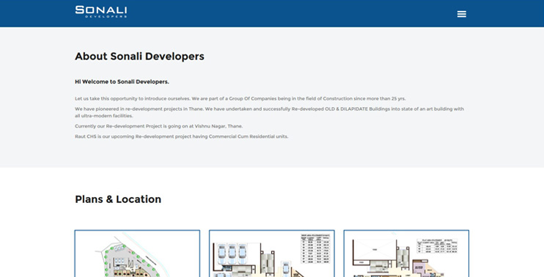Open the parking floor plan thumbnail

272,254
